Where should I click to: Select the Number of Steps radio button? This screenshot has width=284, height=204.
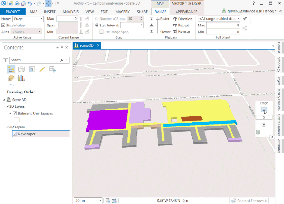tap(97, 19)
